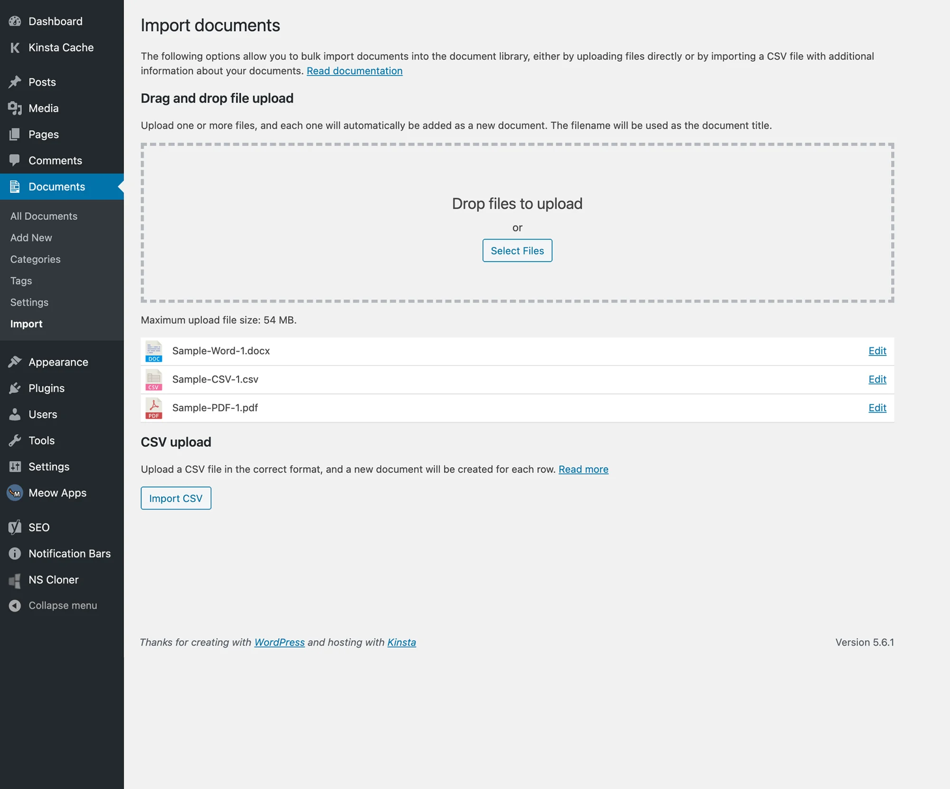
Task: Click the PDF icon next to Sample-PDF-1.pdf
Action: [x=153, y=408]
